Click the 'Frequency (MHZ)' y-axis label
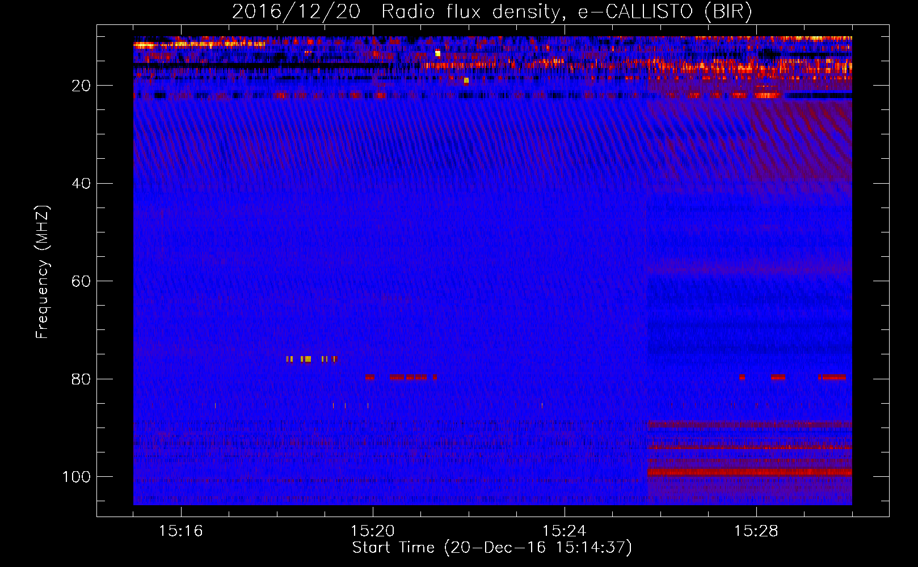This screenshot has height=567, width=918. [x=43, y=272]
